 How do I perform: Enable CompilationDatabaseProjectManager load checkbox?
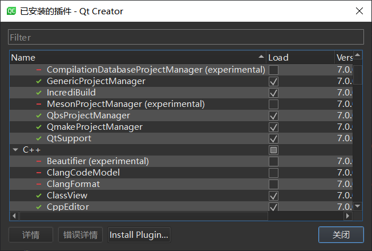click(274, 70)
